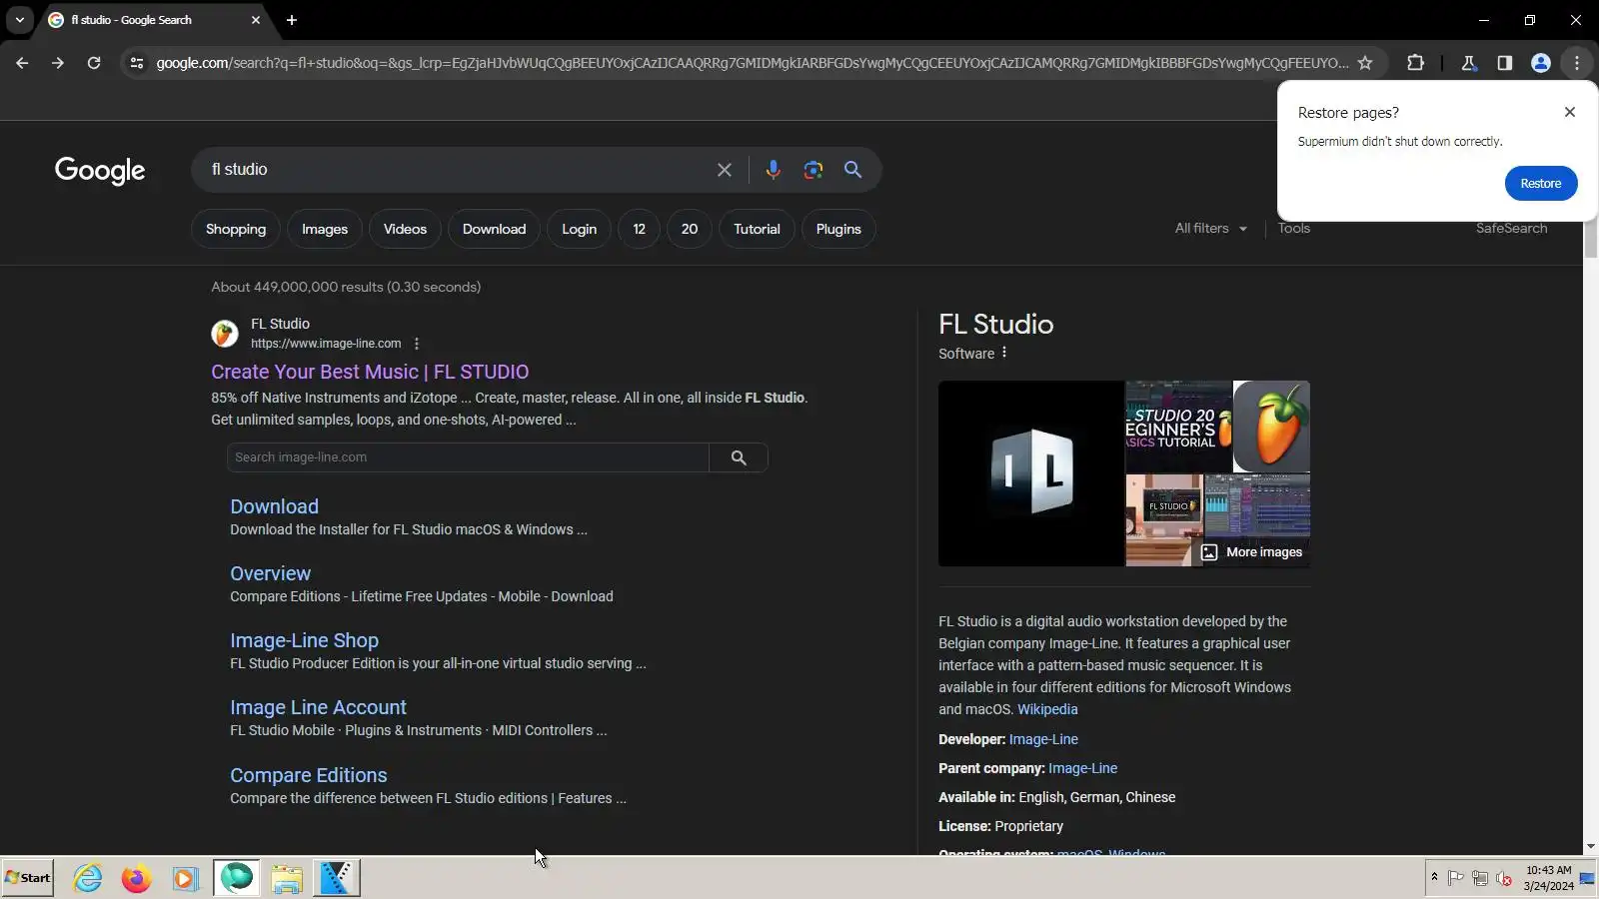View the Image-Line logo thumbnail

pyautogui.click(x=1031, y=473)
